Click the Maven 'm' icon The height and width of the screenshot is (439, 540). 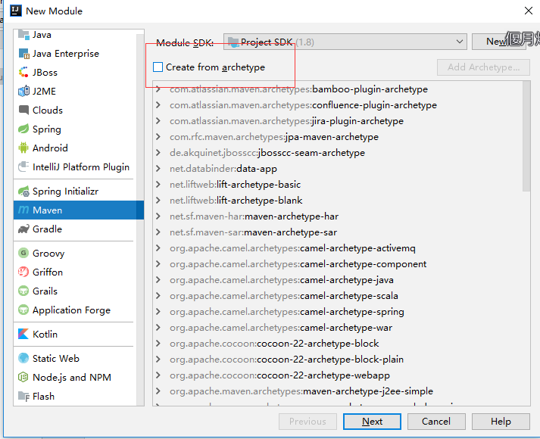(23, 210)
